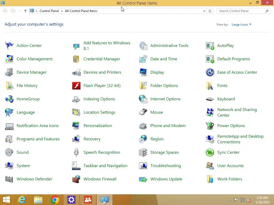Click the Troubleshooting link
This screenshot has height=205, width=274.
click(165, 165)
